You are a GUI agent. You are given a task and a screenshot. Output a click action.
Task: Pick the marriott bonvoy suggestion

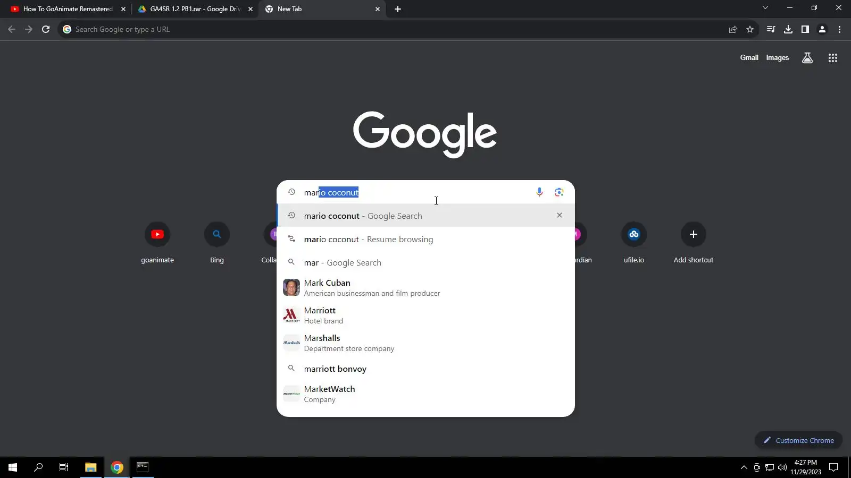(x=425, y=369)
